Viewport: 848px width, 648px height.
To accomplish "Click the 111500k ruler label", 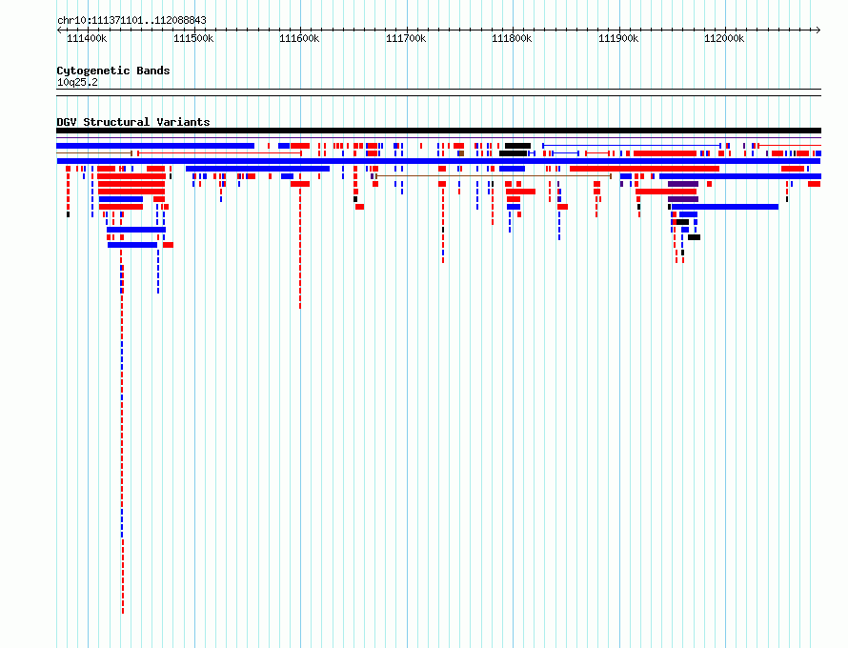I will point(193,39).
